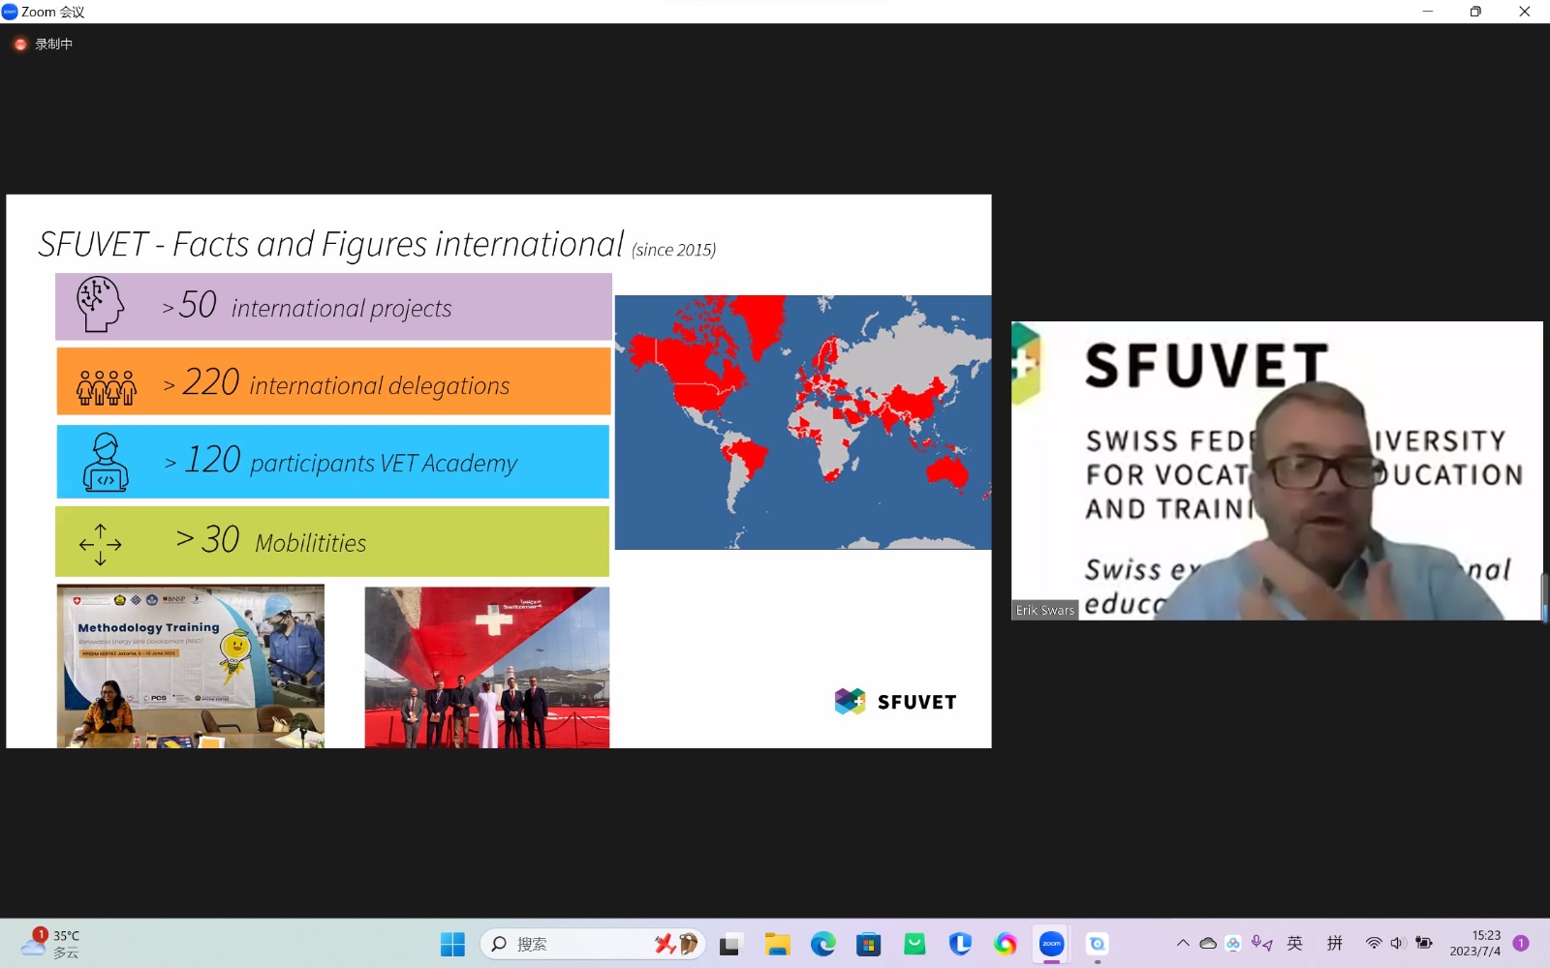Click the '>50 international projects' bar
The height and width of the screenshot is (968, 1550).
pyautogui.click(x=333, y=307)
